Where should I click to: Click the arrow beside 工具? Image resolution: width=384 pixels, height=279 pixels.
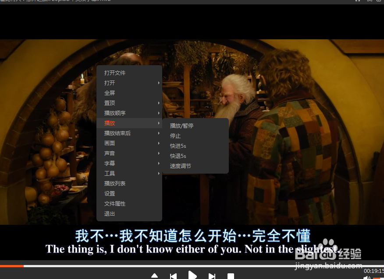pos(159,174)
